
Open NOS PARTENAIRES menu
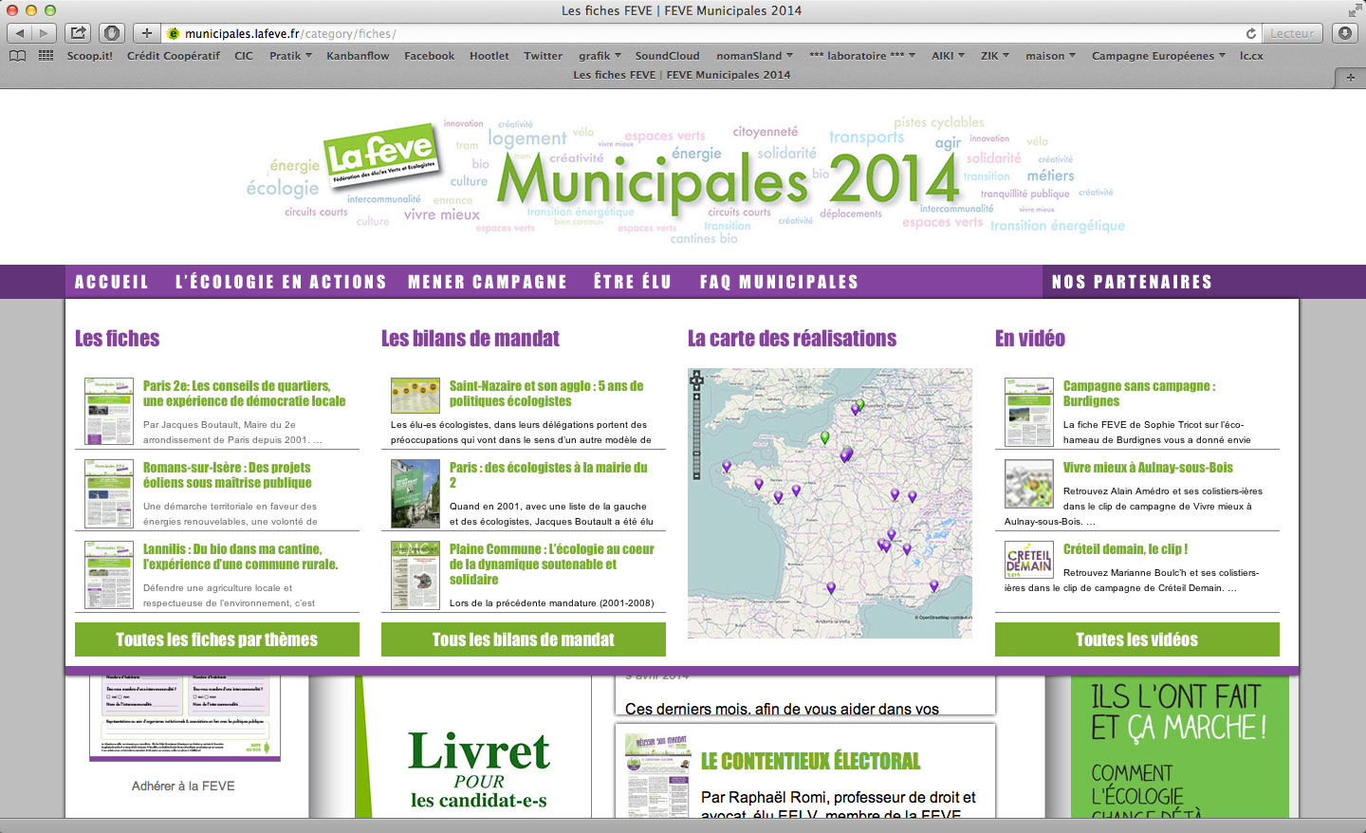(x=1132, y=282)
